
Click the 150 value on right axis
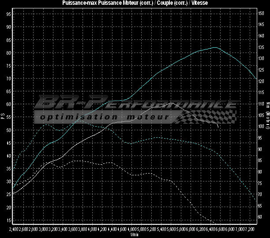tap(261, 14)
